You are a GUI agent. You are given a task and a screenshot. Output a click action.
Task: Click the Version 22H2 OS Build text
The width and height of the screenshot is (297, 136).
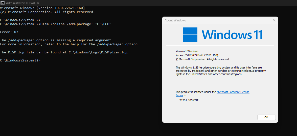197,55
